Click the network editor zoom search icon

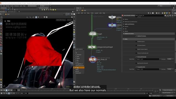click(x=173, y=13)
